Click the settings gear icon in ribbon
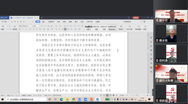The image size is (188, 104). point(144,22)
